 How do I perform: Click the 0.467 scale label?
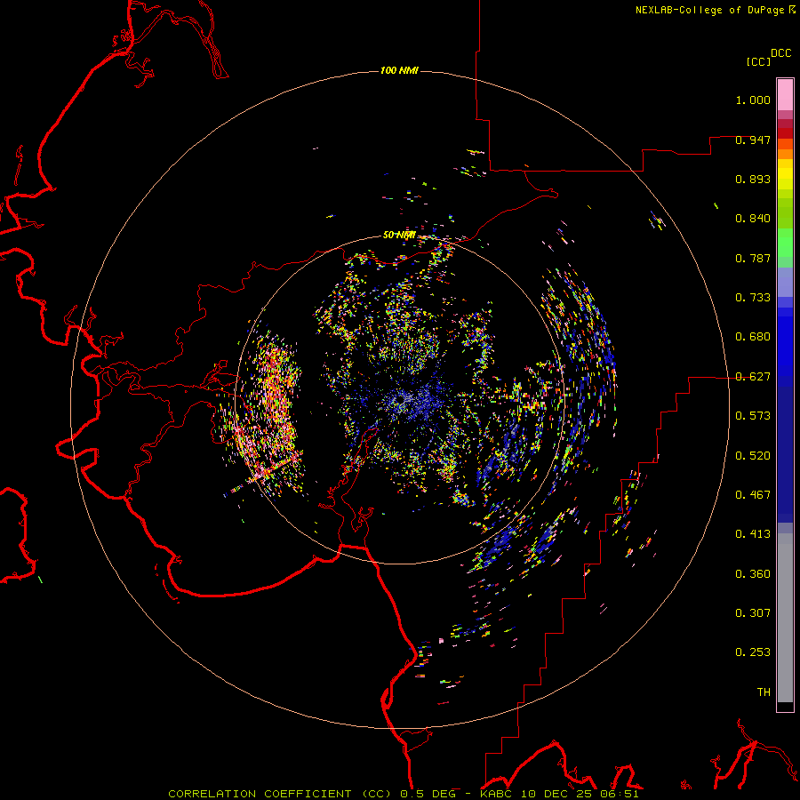[753, 495]
